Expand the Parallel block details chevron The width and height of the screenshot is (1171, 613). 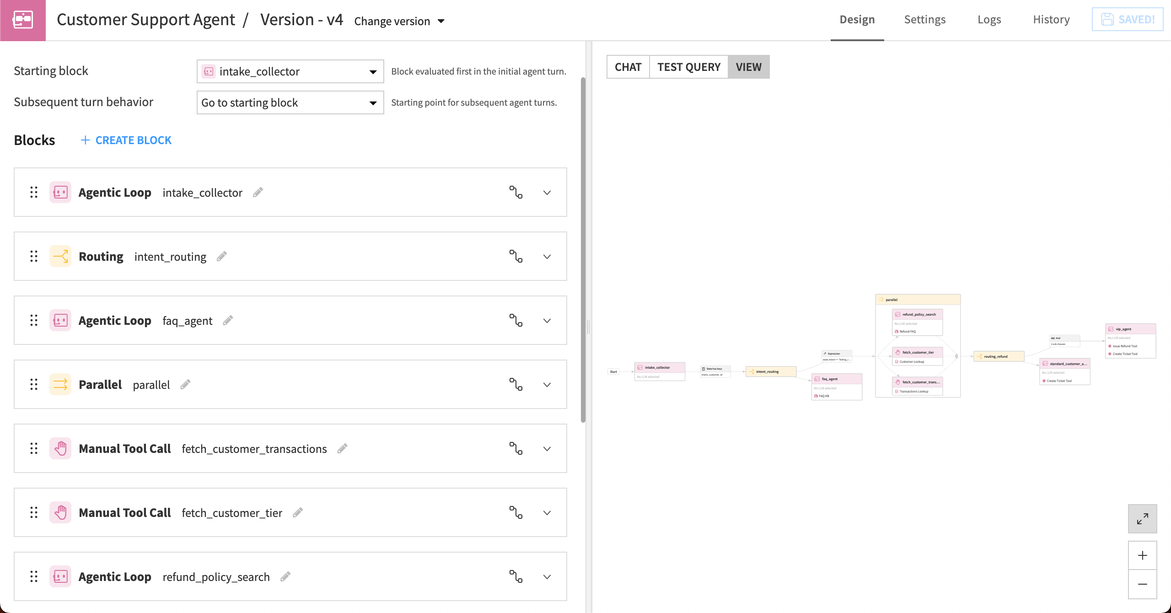tap(547, 384)
